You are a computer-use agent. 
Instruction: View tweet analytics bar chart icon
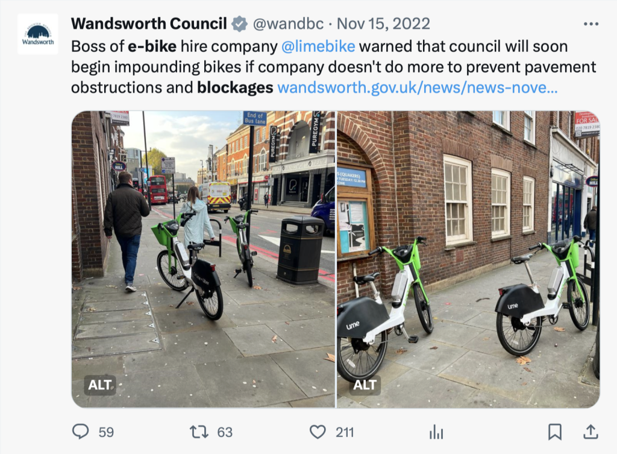click(x=436, y=432)
